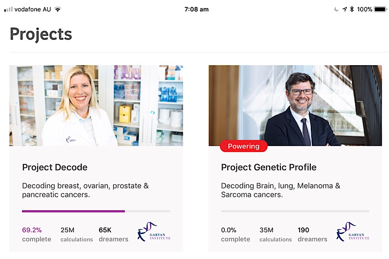Screen dimensions: 389x259
Task: Tap the location arrow status icon
Action: click(x=344, y=9)
